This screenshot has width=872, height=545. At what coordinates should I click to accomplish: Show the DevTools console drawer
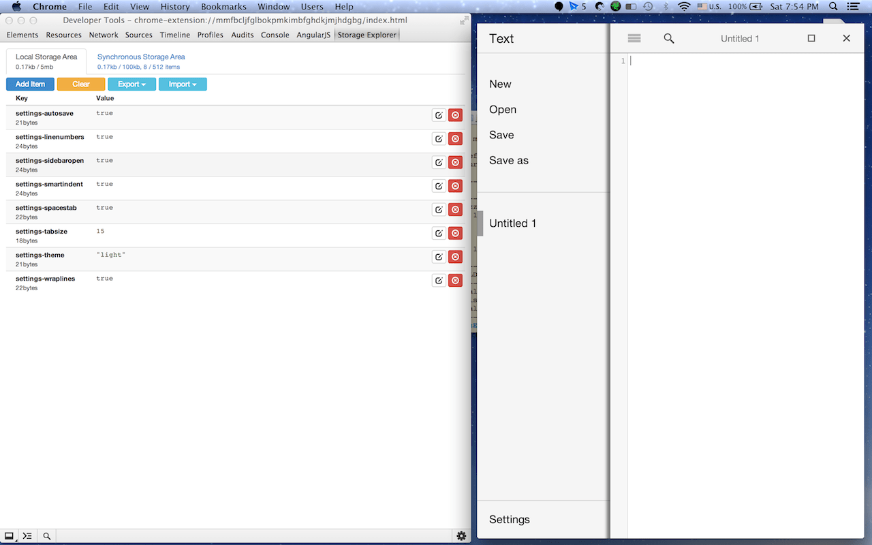pyautogui.click(x=27, y=535)
